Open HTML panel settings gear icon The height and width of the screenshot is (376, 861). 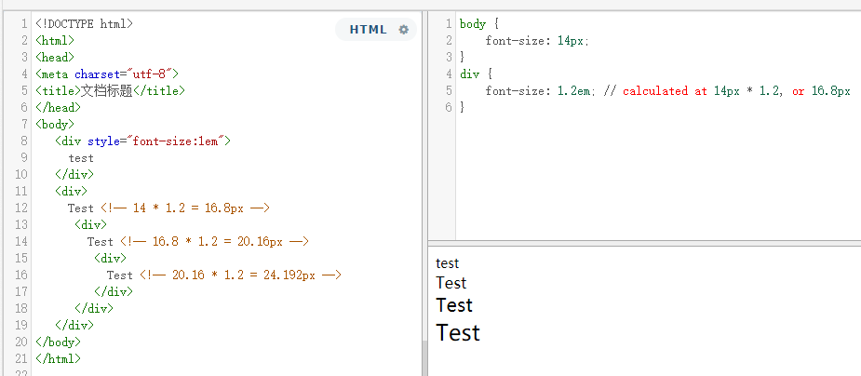403,30
